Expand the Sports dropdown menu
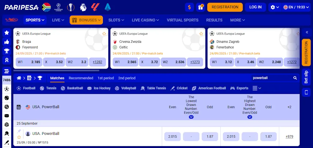The image size is (313, 148). (x=35, y=20)
